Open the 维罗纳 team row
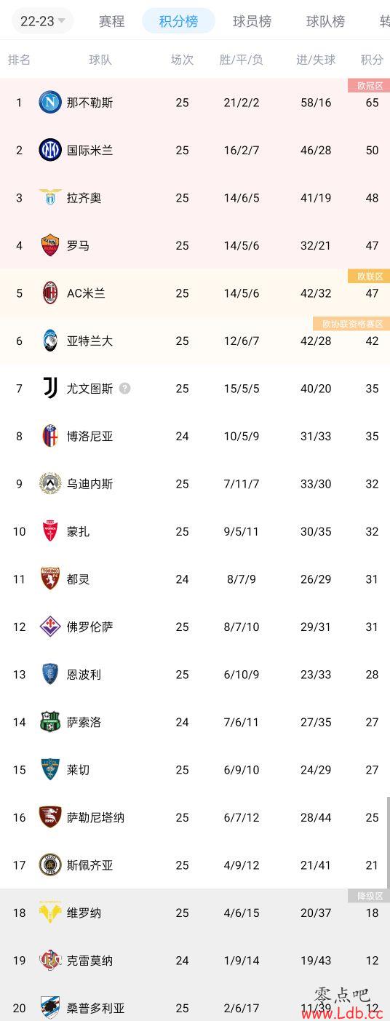This screenshot has height=1021, width=390. (195, 913)
